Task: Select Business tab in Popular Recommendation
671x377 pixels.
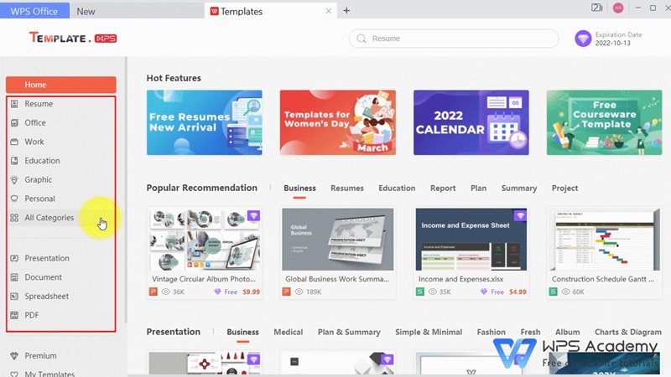Action: click(x=299, y=188)
